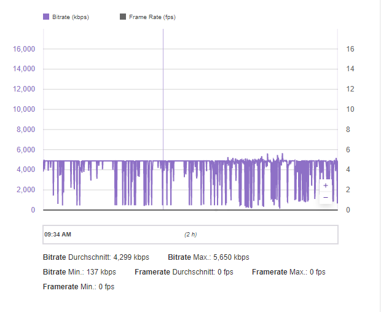Click Bitrate Min. 137 kbps stat
Viewport: 381px width, 312px height.
(x=79, y=271)
